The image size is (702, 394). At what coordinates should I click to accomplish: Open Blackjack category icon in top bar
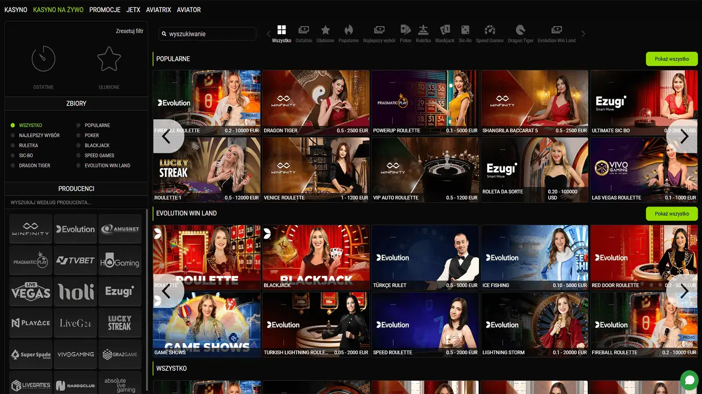(x=444, y=30)
